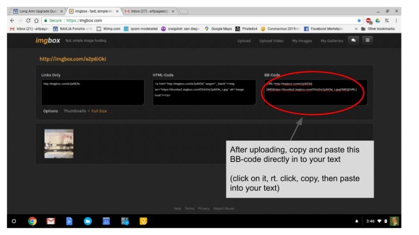Switch to the Inbox (27) Gmail tab

149,11
